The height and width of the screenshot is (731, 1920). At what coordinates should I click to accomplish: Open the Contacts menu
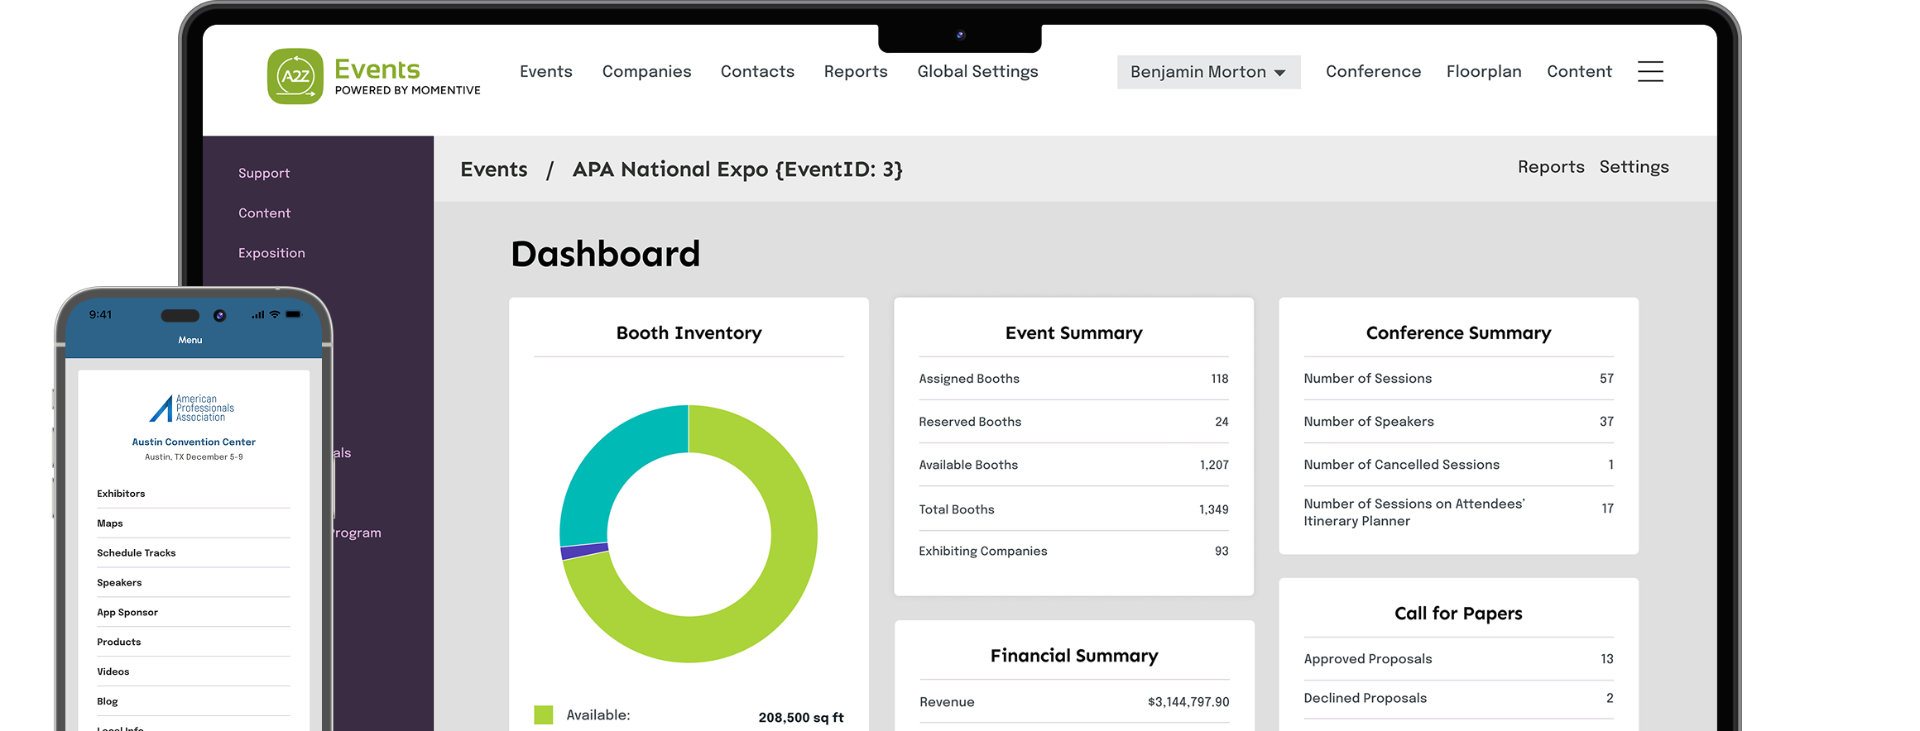click(x=757, y=72)
